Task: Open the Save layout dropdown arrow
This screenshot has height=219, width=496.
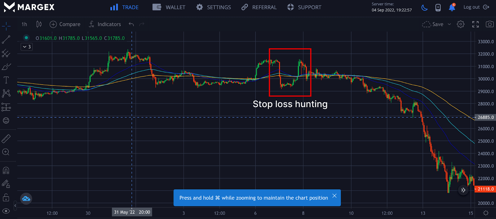Action: pyautogui.click(x=449, y=24)
